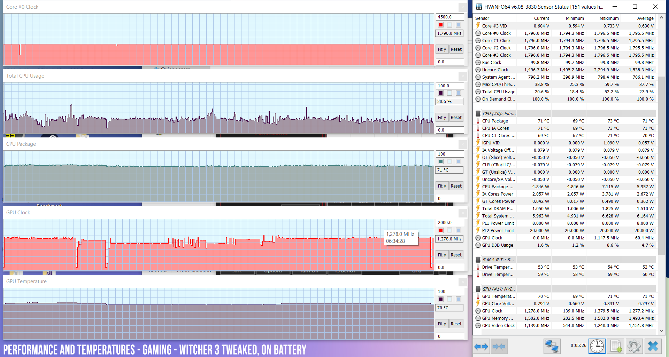Click the HWiNFO64 title bar app icon
The image size is (669, 357).
click(479, 7)
